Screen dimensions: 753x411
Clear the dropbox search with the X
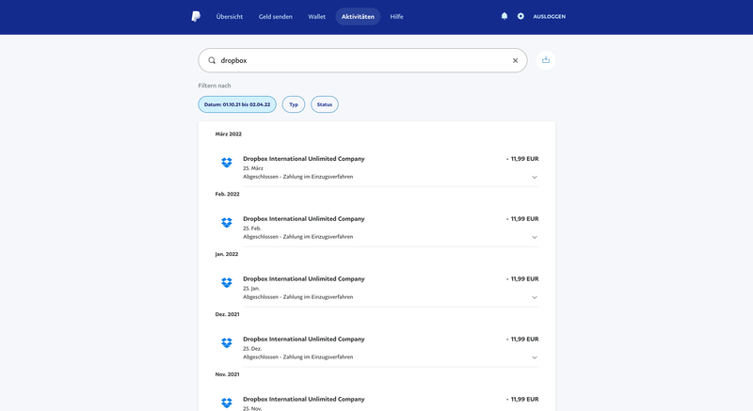[515, 60]
